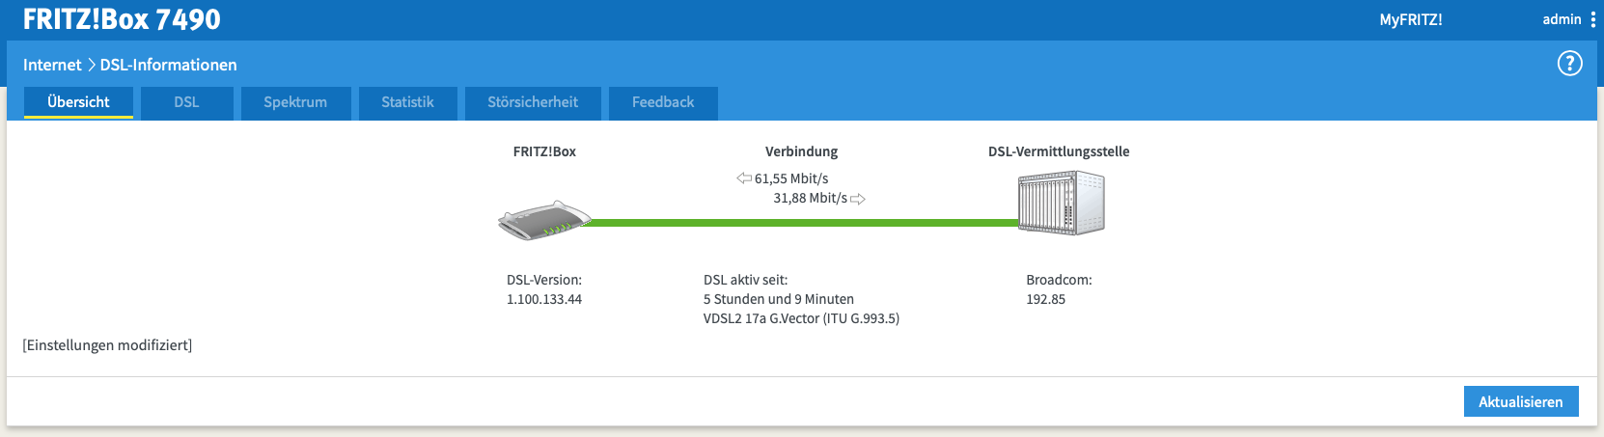
Task: Click the breadcrumb chevron after Internet
Action: pyautogui.click(x=92, y=65)
